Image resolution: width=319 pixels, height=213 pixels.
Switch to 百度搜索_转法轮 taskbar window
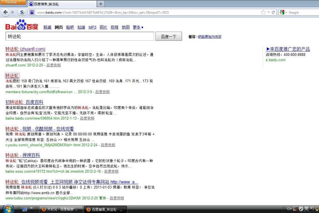(105, 209)
